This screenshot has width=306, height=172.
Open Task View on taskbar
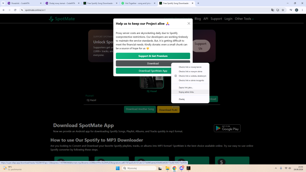coord(160,168)
